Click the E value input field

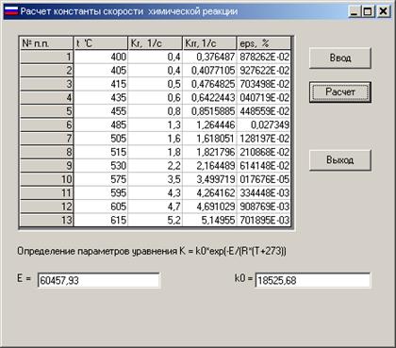coord(98,280)
